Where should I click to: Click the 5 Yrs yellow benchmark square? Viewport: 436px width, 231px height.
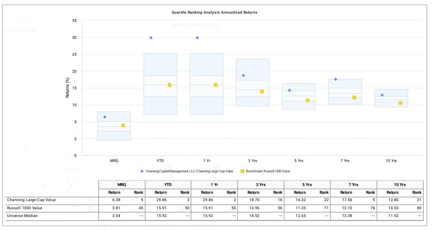[307, 100]
